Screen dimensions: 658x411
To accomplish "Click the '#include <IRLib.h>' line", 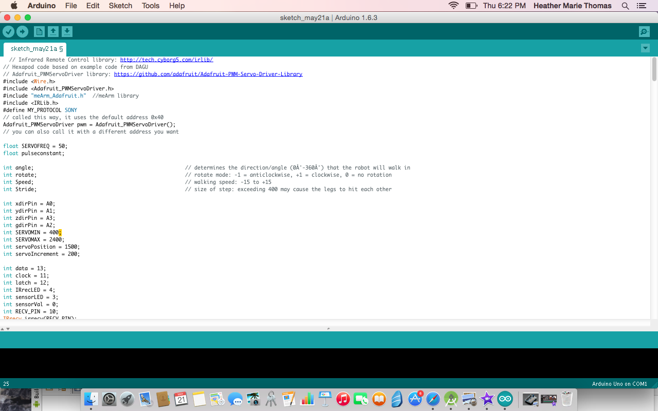I will pyautogui.click(x=30, y=103).
